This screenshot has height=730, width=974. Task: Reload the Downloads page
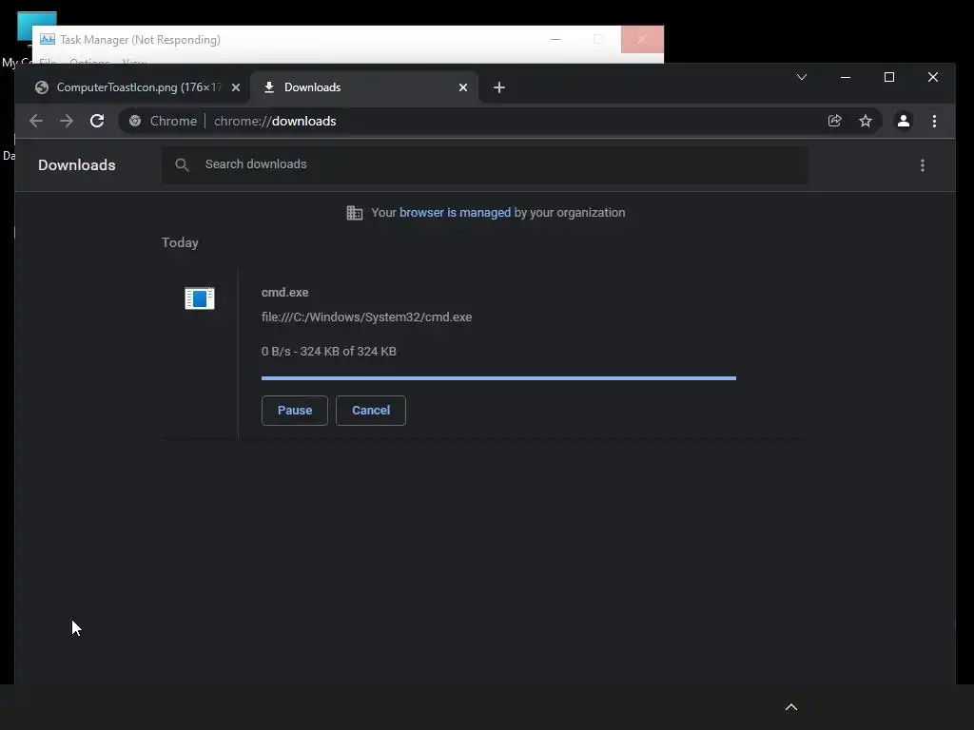pos(97,121)
